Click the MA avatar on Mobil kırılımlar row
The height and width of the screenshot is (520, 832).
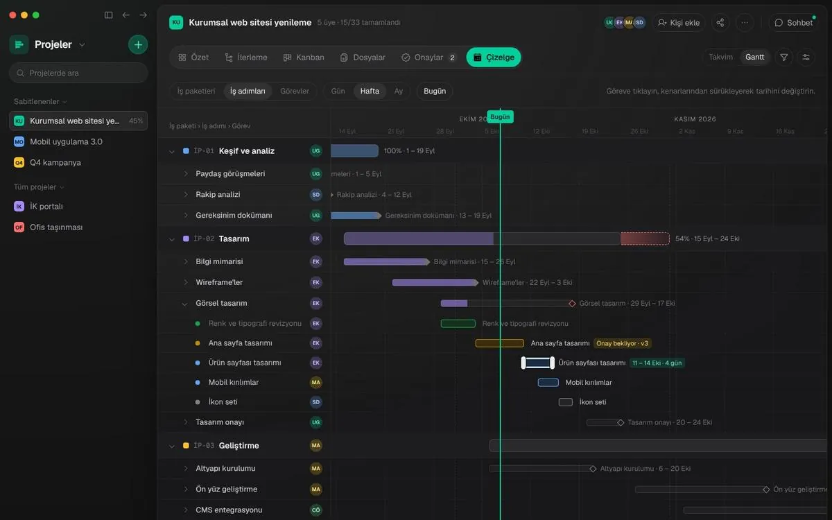[x=316, y=382]
